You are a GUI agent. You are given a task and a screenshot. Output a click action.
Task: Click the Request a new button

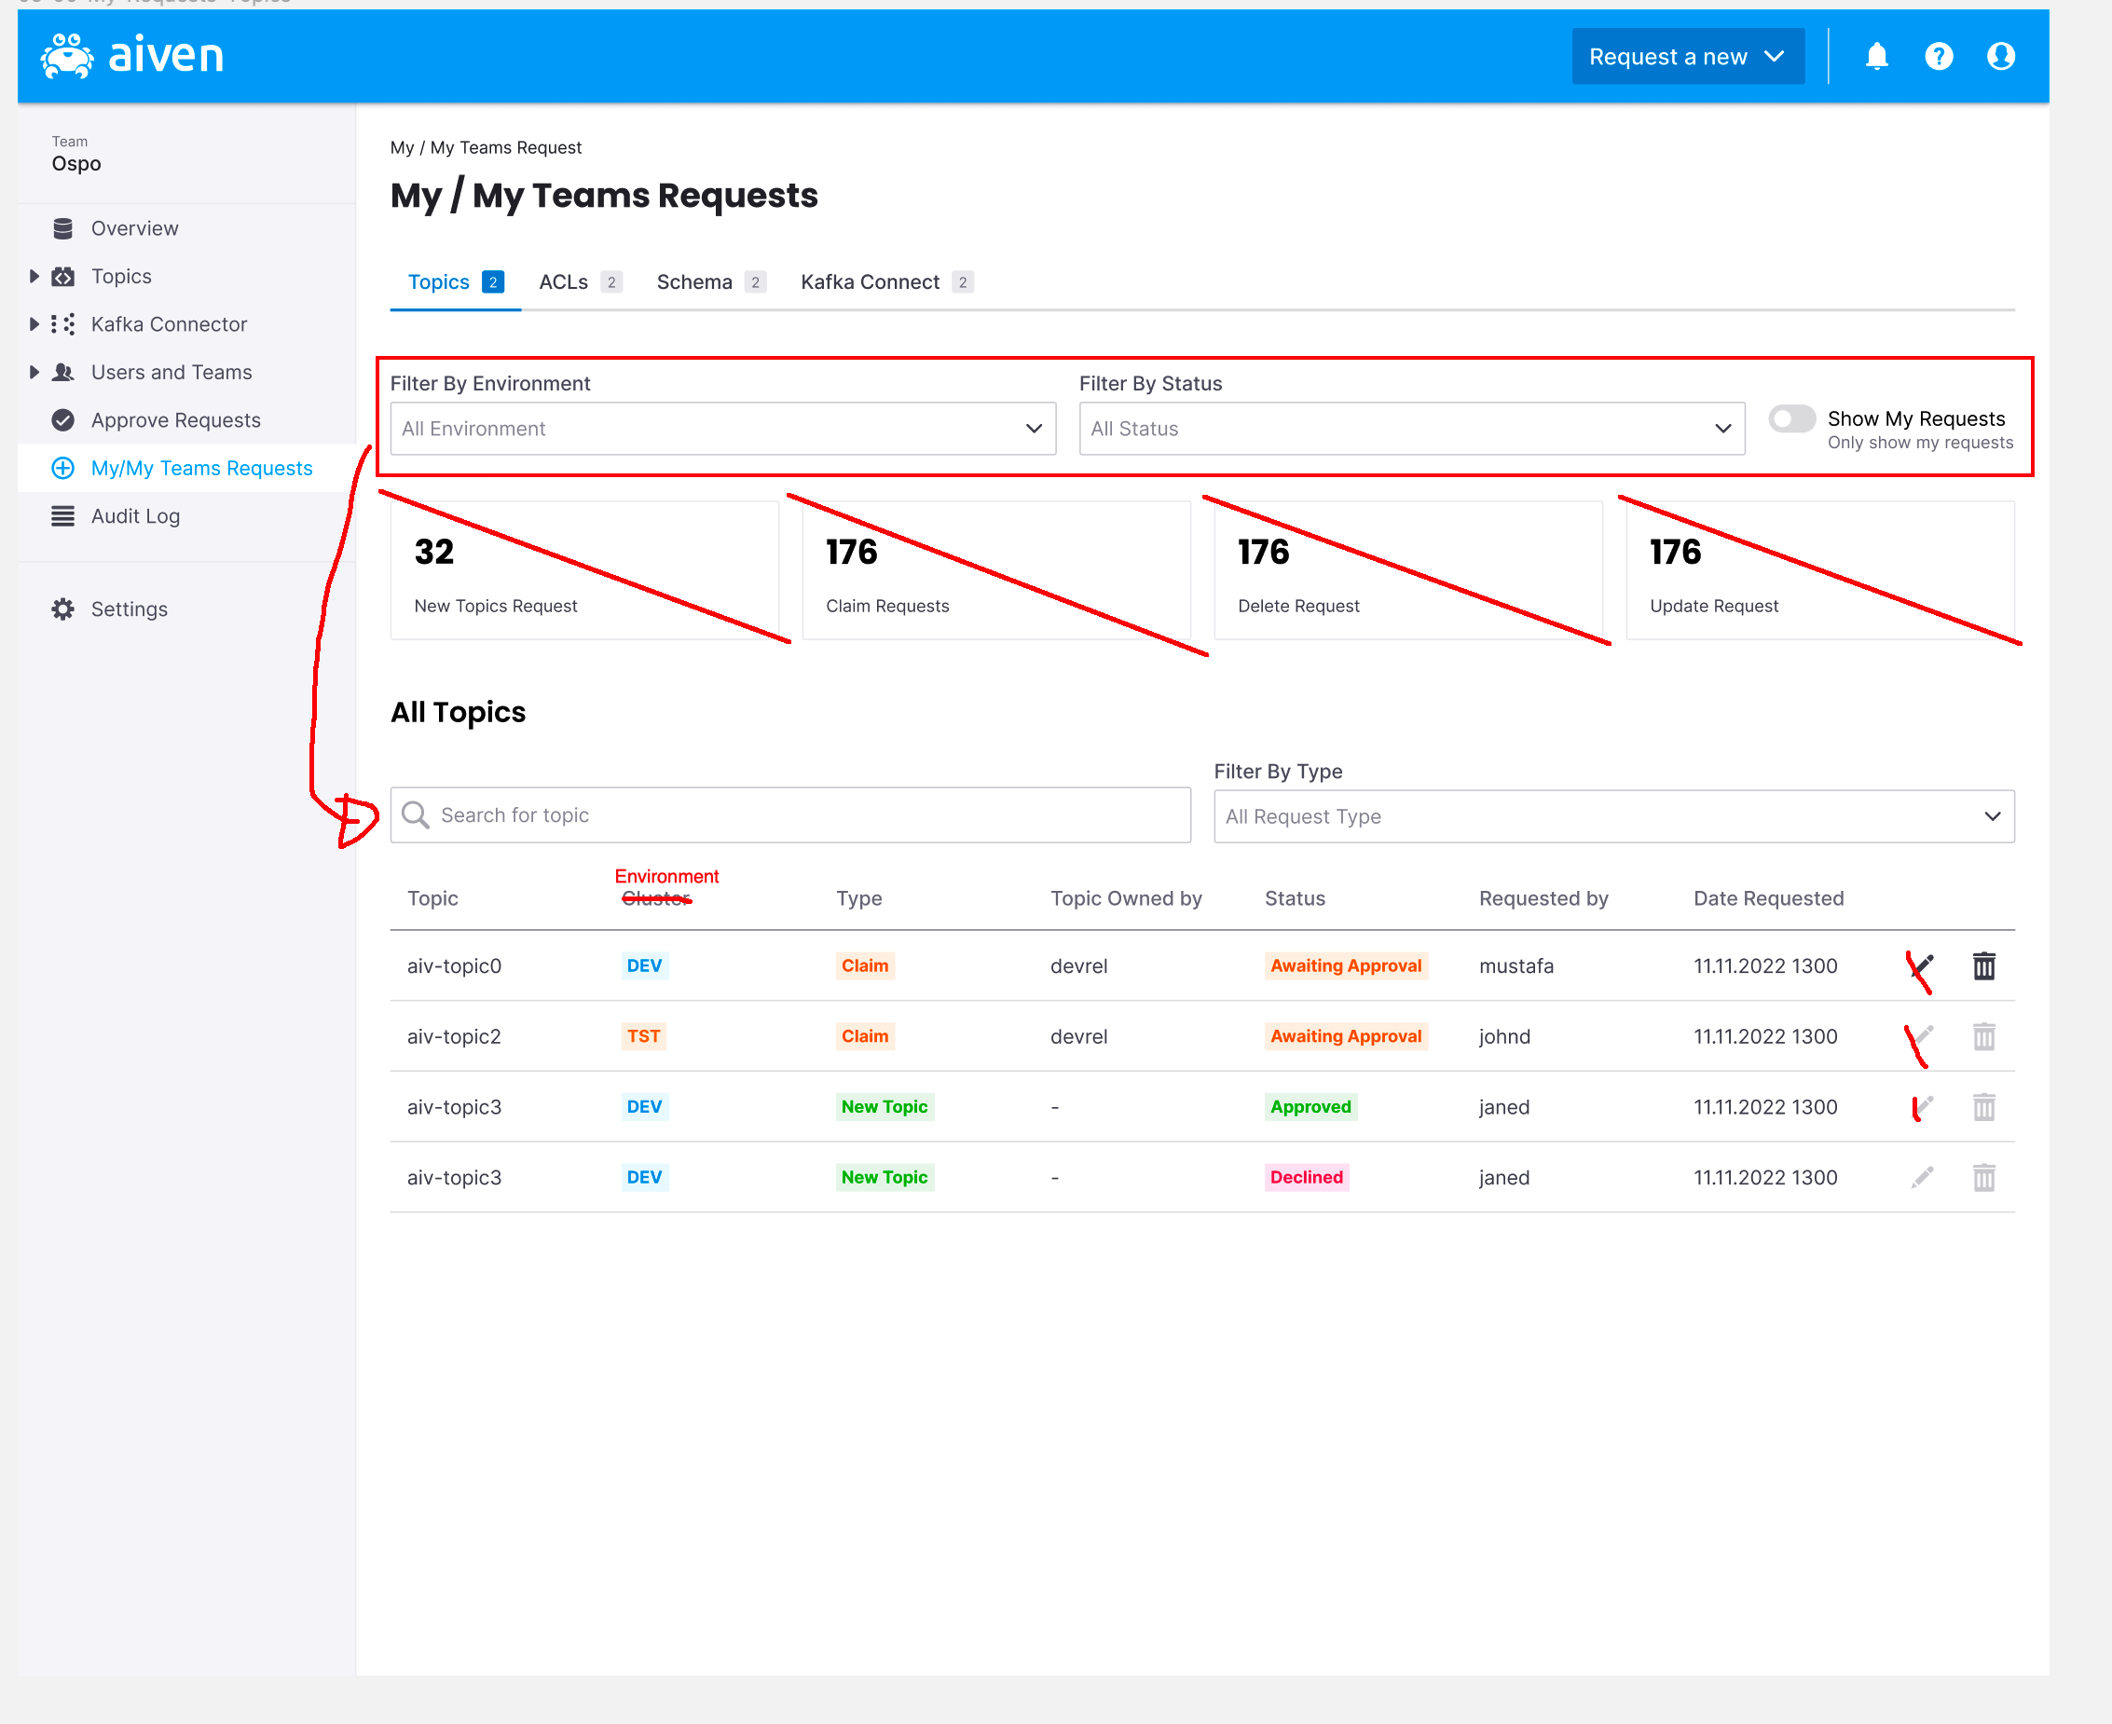click(x=1687, y=57)
